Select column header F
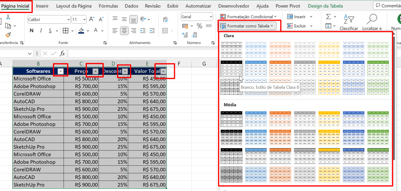Image resolution: width=401 pixels, height=191 pixels. click(x=179, y=64)
